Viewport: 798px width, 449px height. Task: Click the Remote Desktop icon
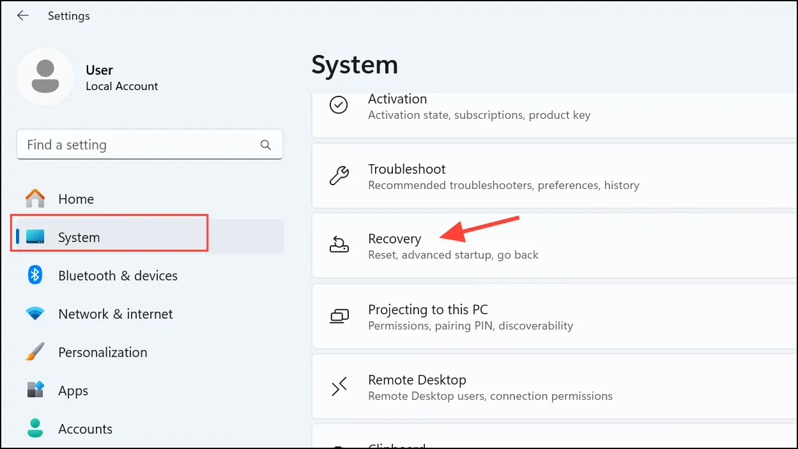pyautogui.click(x=339, y=386)
